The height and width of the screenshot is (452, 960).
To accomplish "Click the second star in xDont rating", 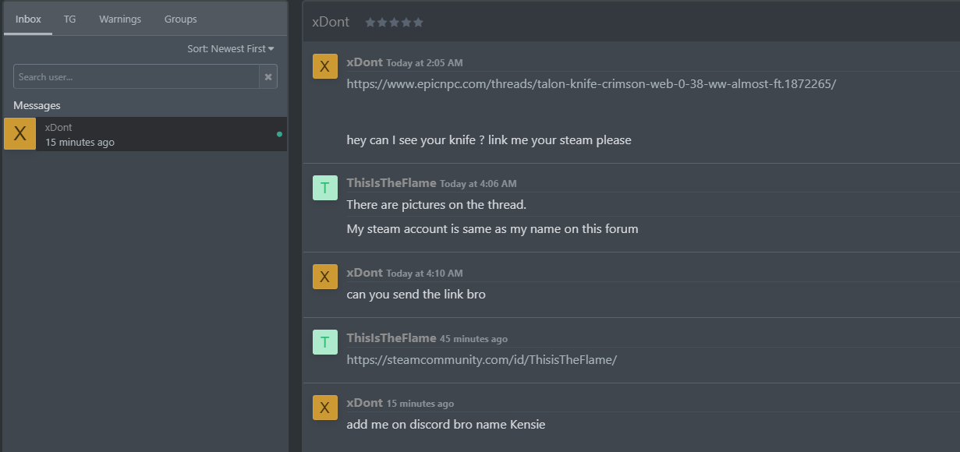I will tap(382, 23).
